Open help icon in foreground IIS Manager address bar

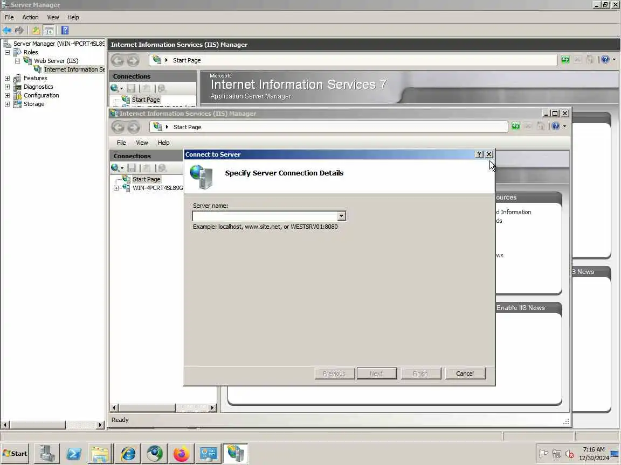coord(556,126)
